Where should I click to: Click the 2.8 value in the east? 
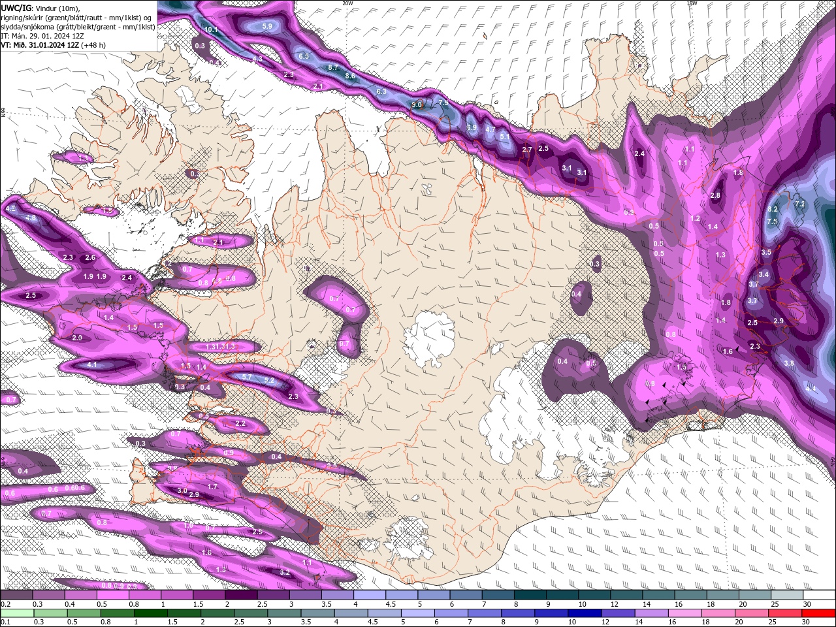pos(715,195)
